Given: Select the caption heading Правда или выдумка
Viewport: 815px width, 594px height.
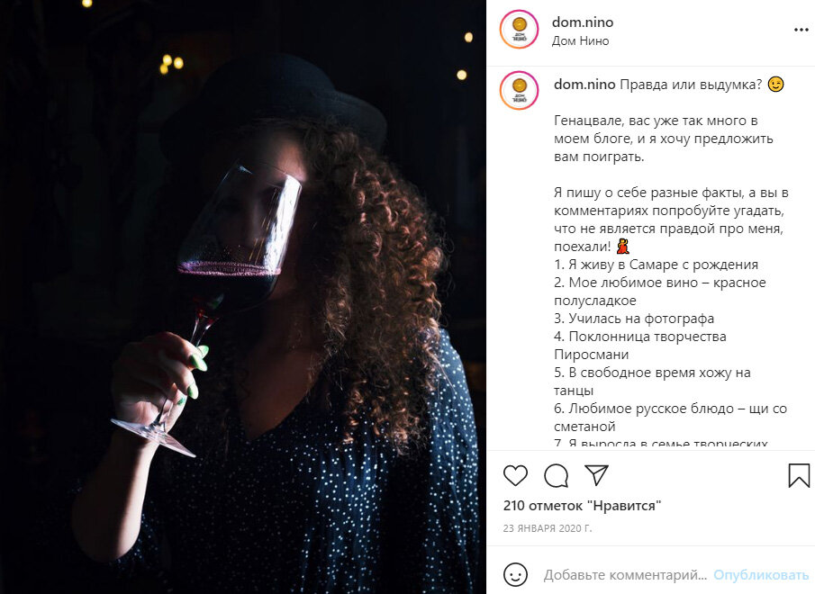Looking at the screenshot, I should [691, 84].
